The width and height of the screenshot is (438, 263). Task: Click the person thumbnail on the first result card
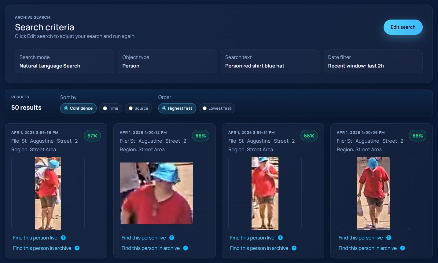48,193
